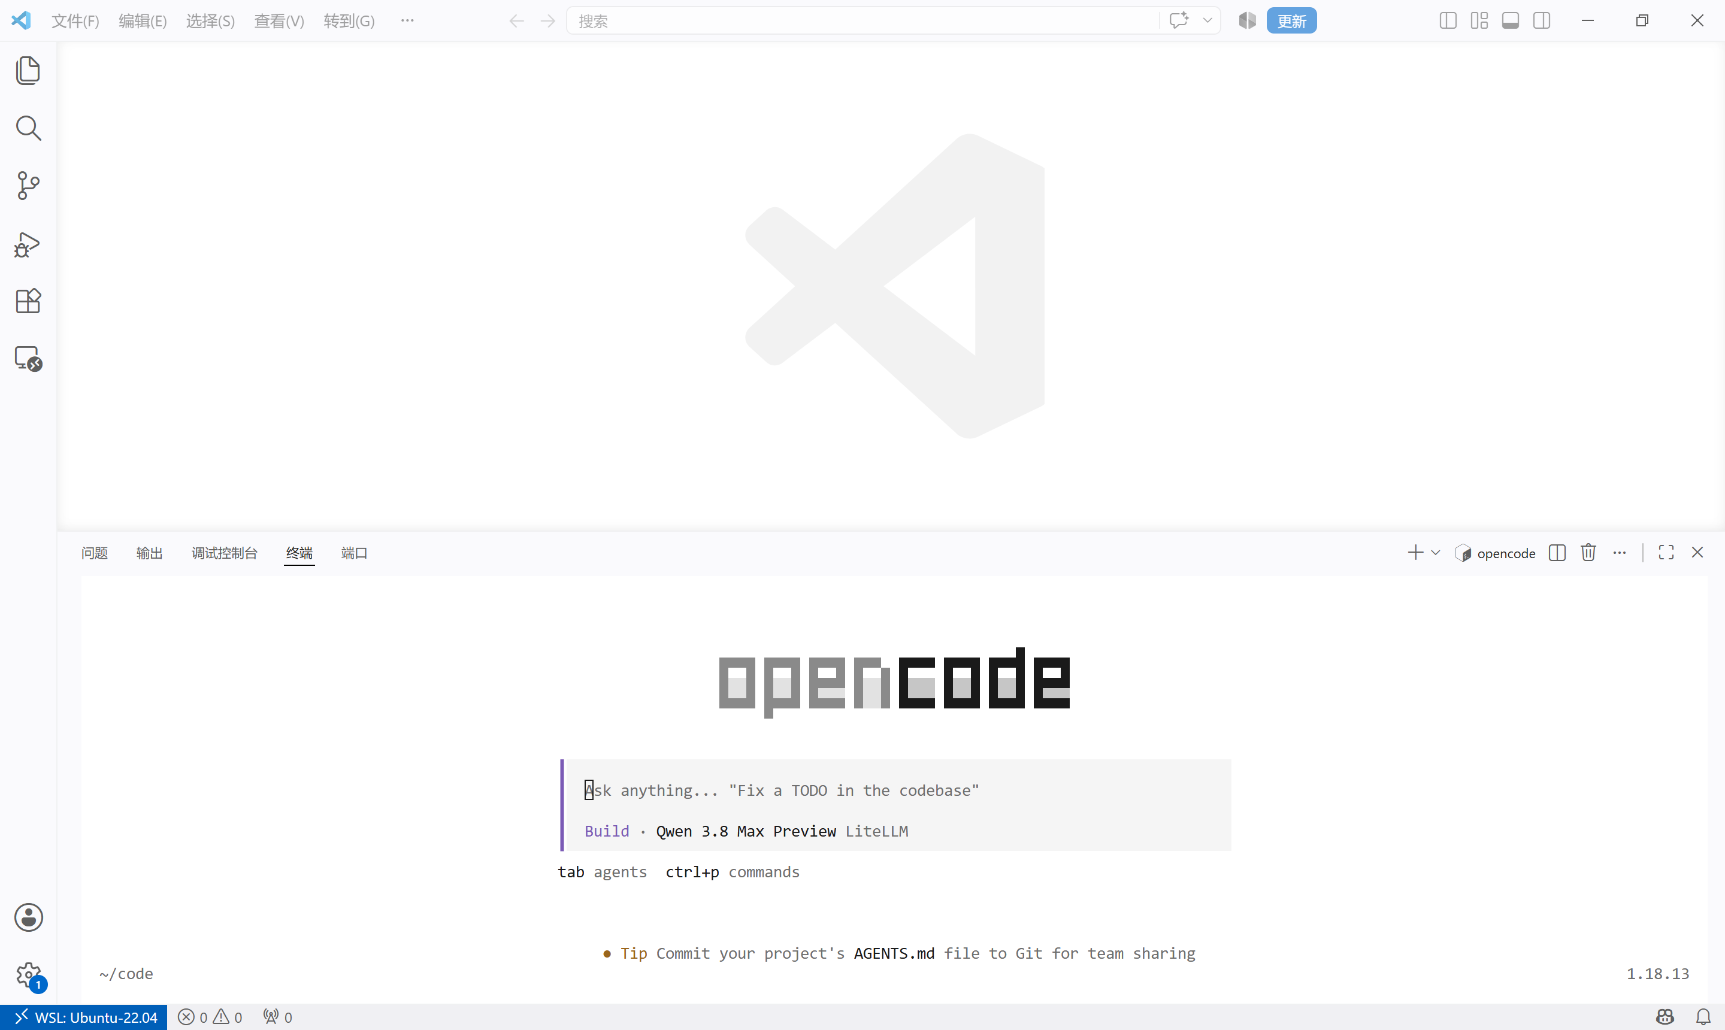The width and height of the screenshot is (1725, 1030).
Task: Switch to the 端口 panel tab
Action: (354, 553)
